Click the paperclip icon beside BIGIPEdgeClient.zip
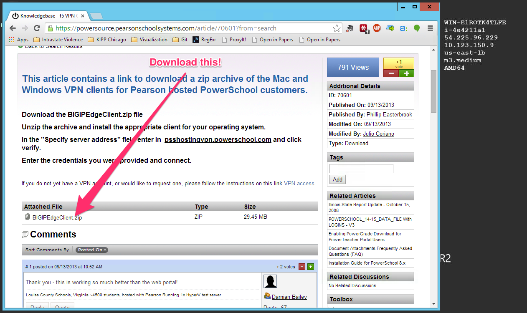The height and width of the screenshot is (313, 527). [x=28, y=217]
